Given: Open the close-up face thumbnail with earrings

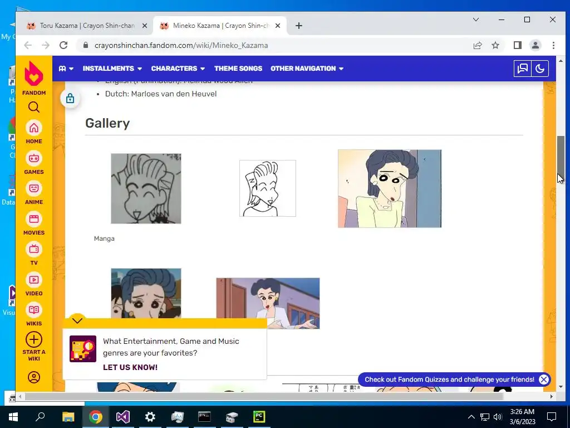Looking at the screenshot, I should point(146,294).
